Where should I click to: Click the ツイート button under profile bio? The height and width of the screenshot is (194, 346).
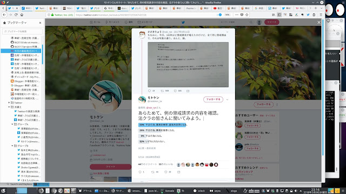tap(110, 167)
